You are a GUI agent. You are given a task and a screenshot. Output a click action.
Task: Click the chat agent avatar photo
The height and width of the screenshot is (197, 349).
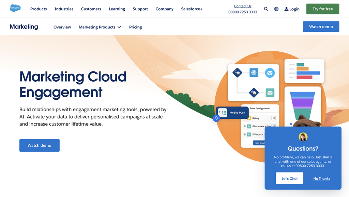click(303, 137)
